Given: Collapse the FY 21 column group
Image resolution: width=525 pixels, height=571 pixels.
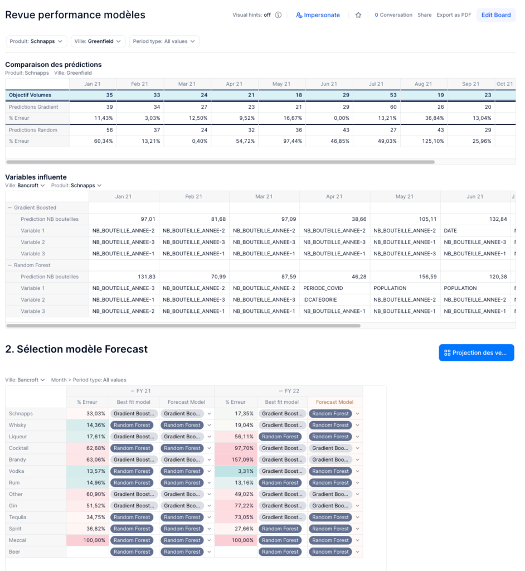Looking at the screenshot, I should pyautogui.click(x=132, y=391).
